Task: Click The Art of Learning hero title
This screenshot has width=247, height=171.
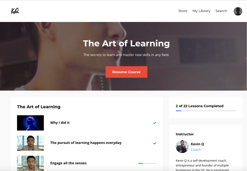Action: 126,43
